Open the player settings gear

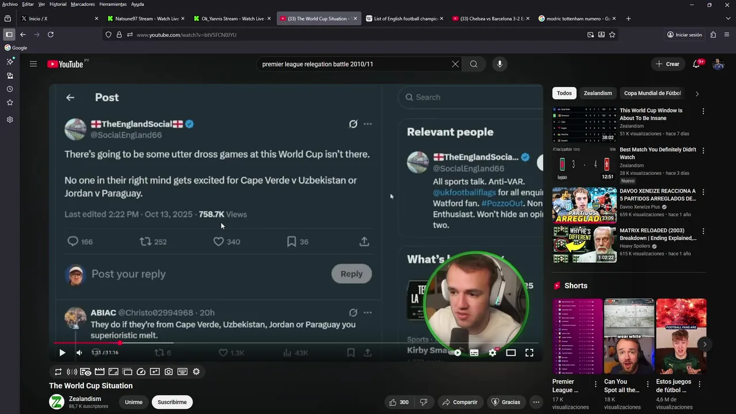(492, 352)
